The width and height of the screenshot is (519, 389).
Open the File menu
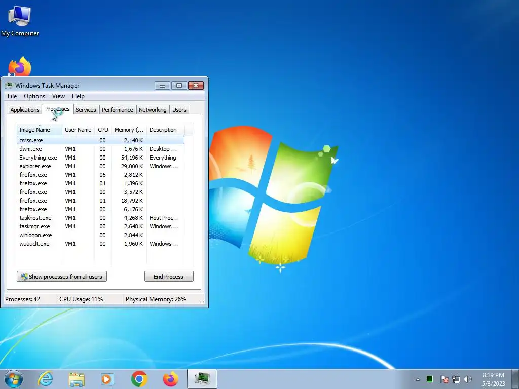click(12, 96)
